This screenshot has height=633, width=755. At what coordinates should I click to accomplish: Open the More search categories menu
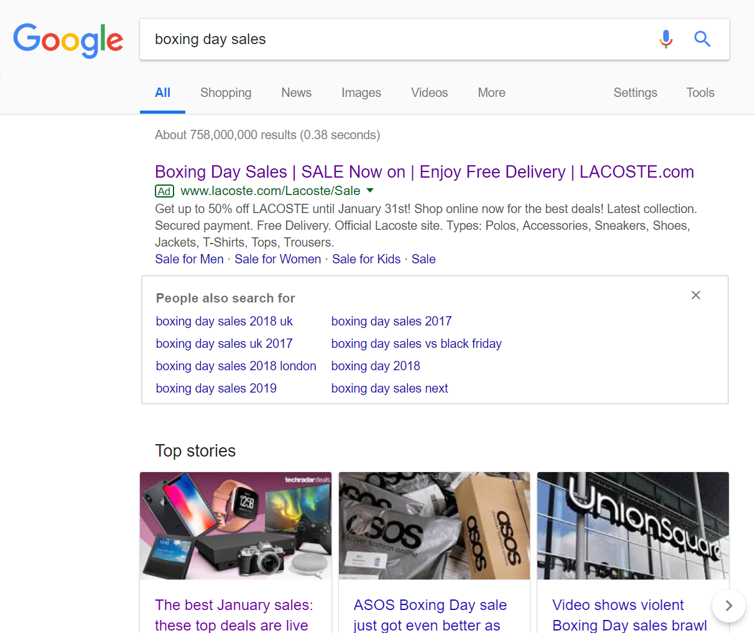tap(491, 93)
